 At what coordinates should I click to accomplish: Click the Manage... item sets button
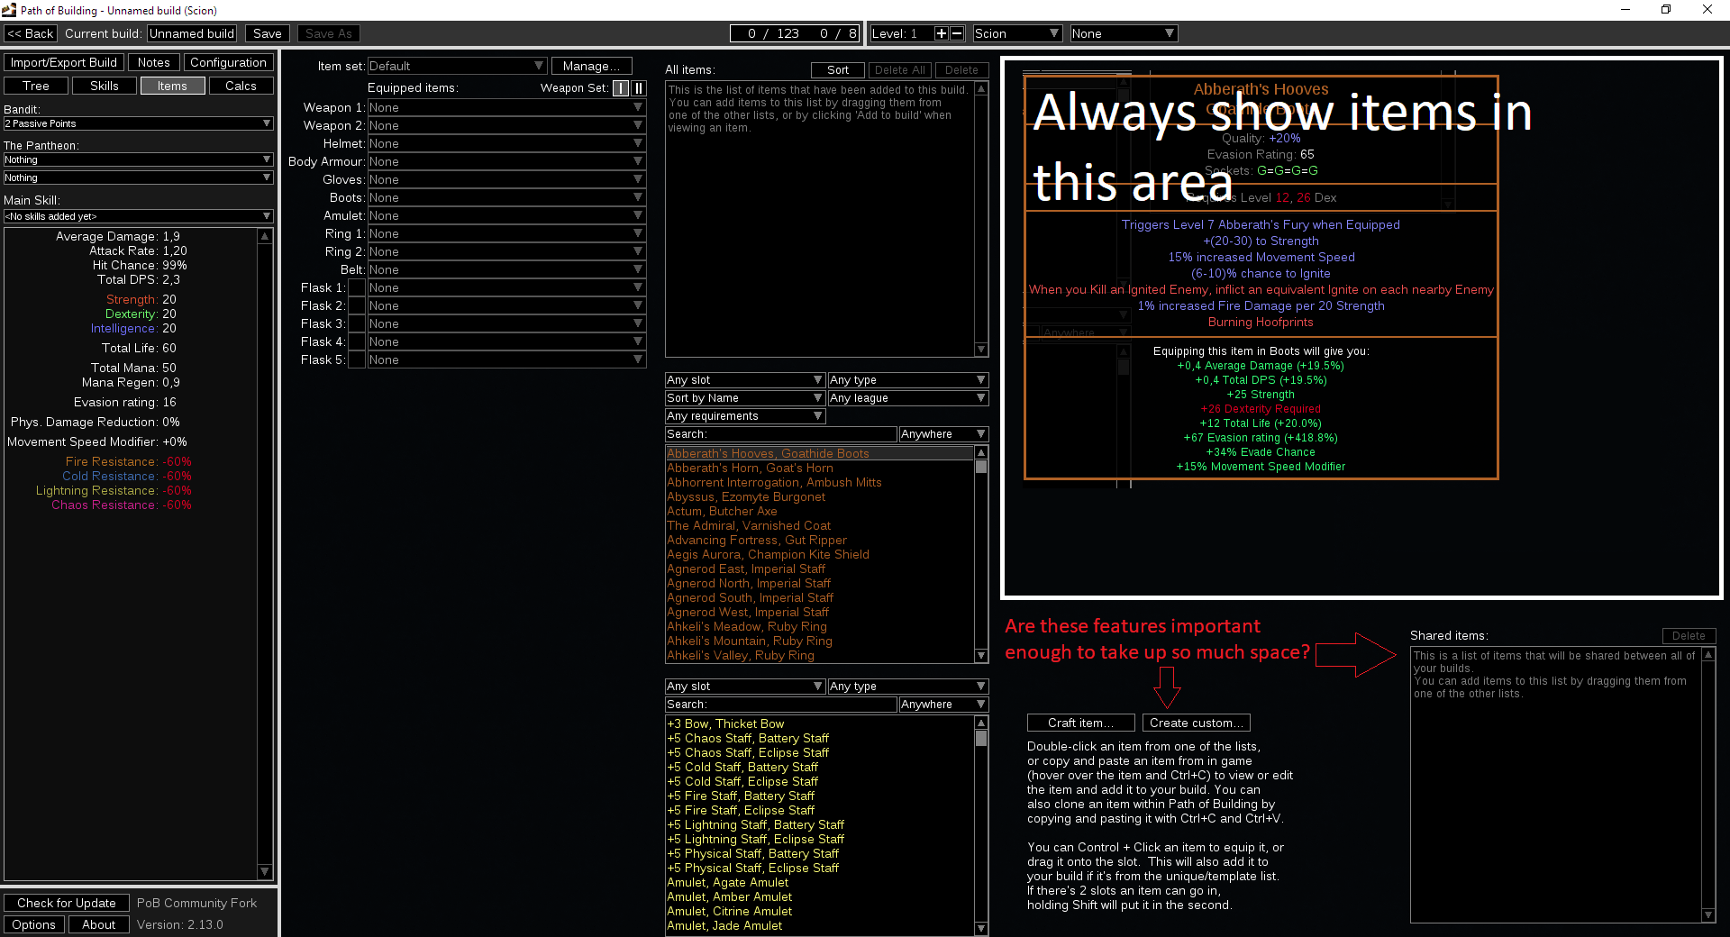(x=591, y=66)
